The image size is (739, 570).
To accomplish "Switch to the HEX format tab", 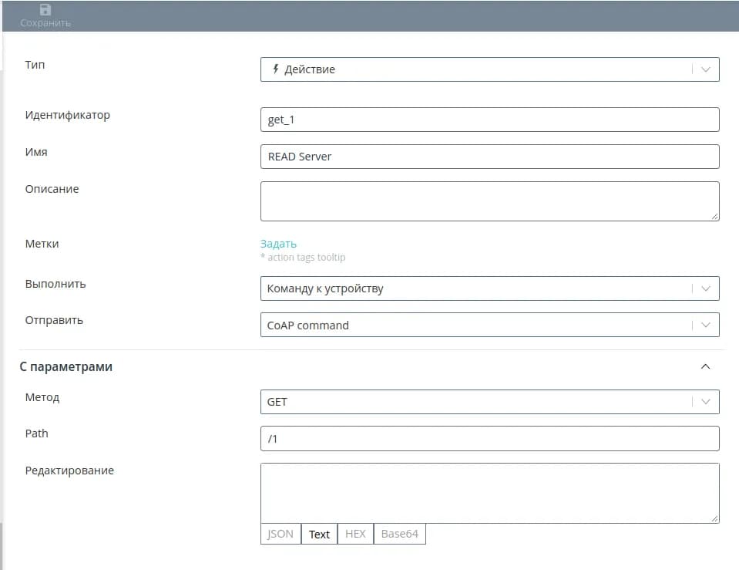I will pyautogui.click(x=355, y=534).
